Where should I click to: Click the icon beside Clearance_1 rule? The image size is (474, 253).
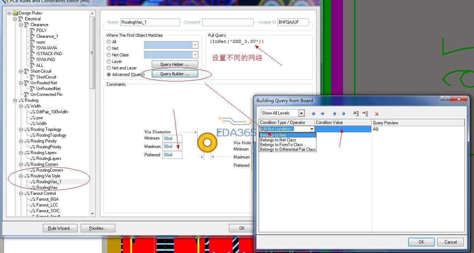[32, 36]
